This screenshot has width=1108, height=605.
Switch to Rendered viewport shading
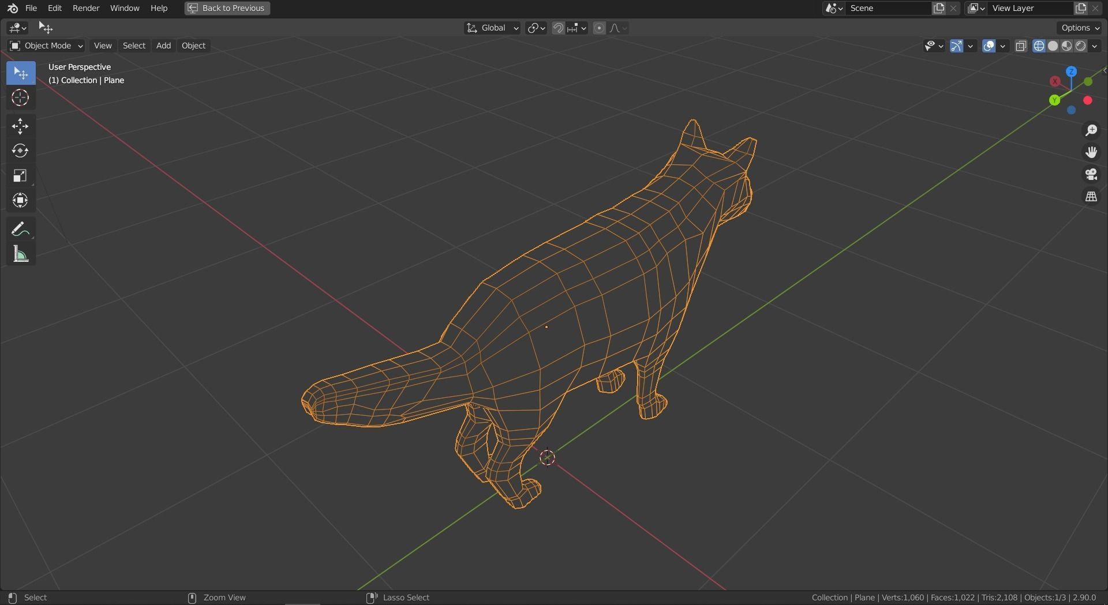click(1080, 46)
